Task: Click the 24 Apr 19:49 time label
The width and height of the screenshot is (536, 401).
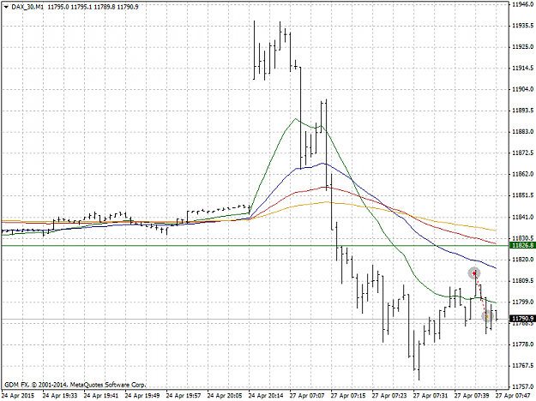Action: (142, 396)
